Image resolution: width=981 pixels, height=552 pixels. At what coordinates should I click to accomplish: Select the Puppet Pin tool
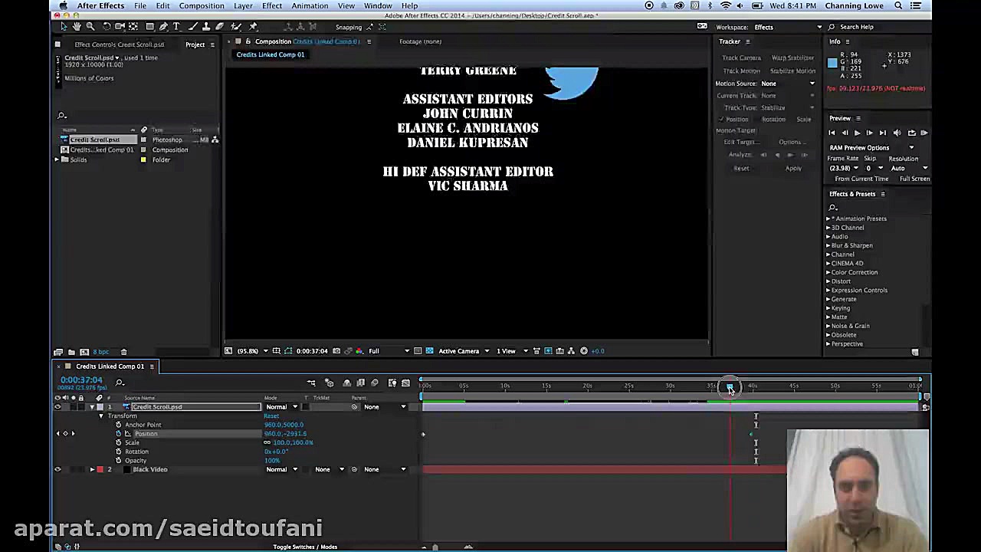(253, 26)
